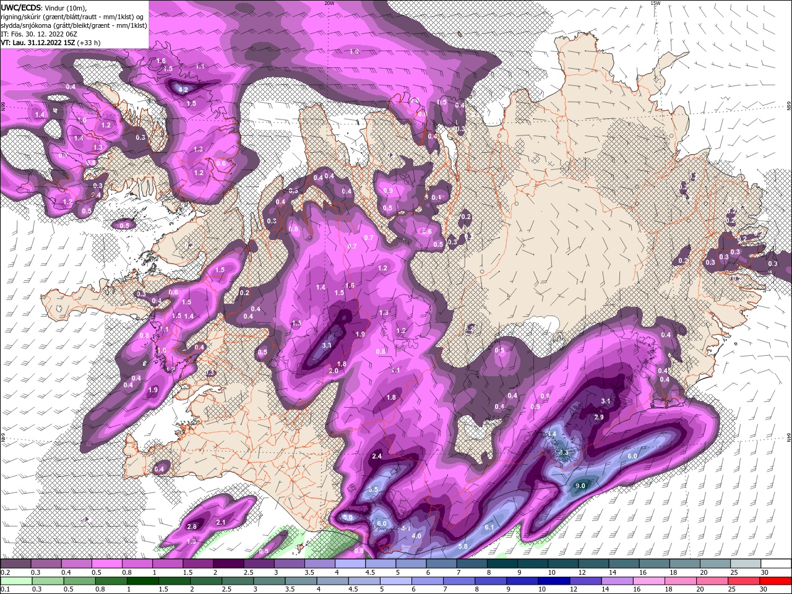Screen dimensions: 792x594
Task: Click the 0.2 label in the legend
Action: (4, 572)
